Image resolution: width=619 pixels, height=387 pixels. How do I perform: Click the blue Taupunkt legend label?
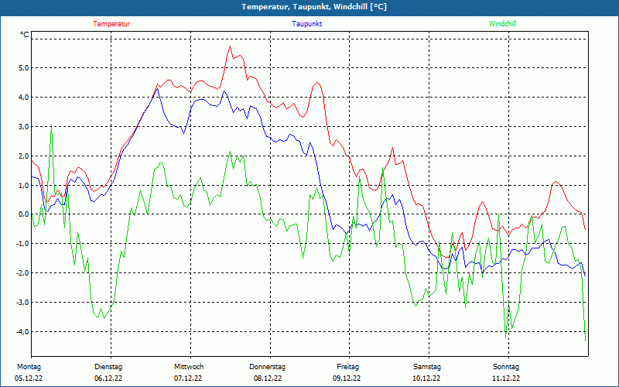coord(307,24)
